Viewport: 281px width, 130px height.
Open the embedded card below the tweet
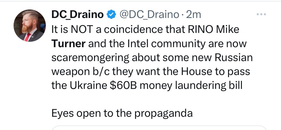[x=159, y=128]
